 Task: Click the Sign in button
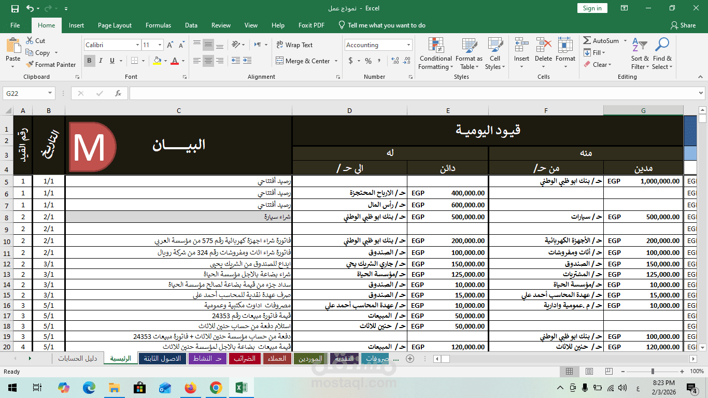point(592,8)
